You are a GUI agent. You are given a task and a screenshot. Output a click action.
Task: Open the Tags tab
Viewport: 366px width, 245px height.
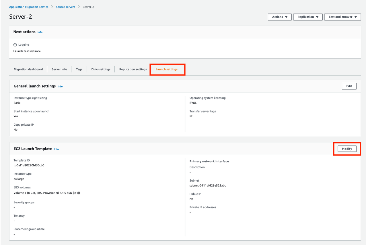pos(79,69)
